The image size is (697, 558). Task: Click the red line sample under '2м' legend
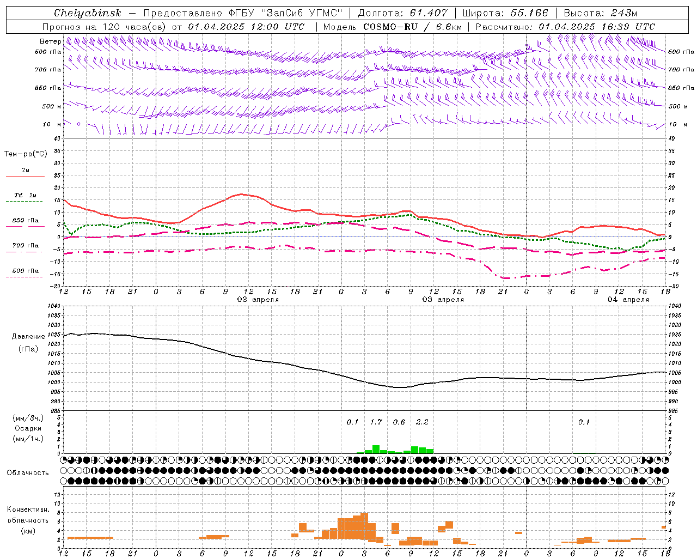(25, 176)
